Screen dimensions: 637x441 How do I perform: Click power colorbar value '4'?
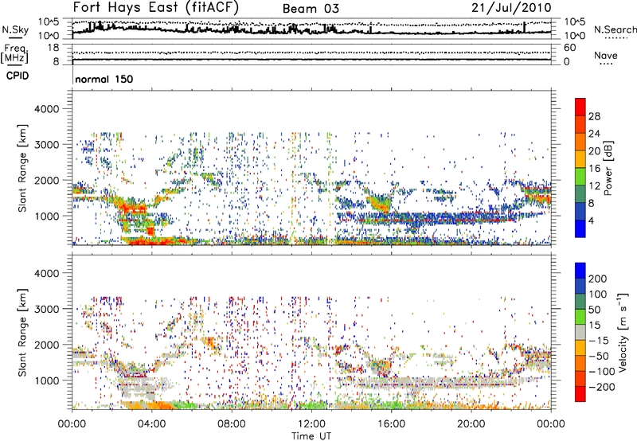pos(592,220)
